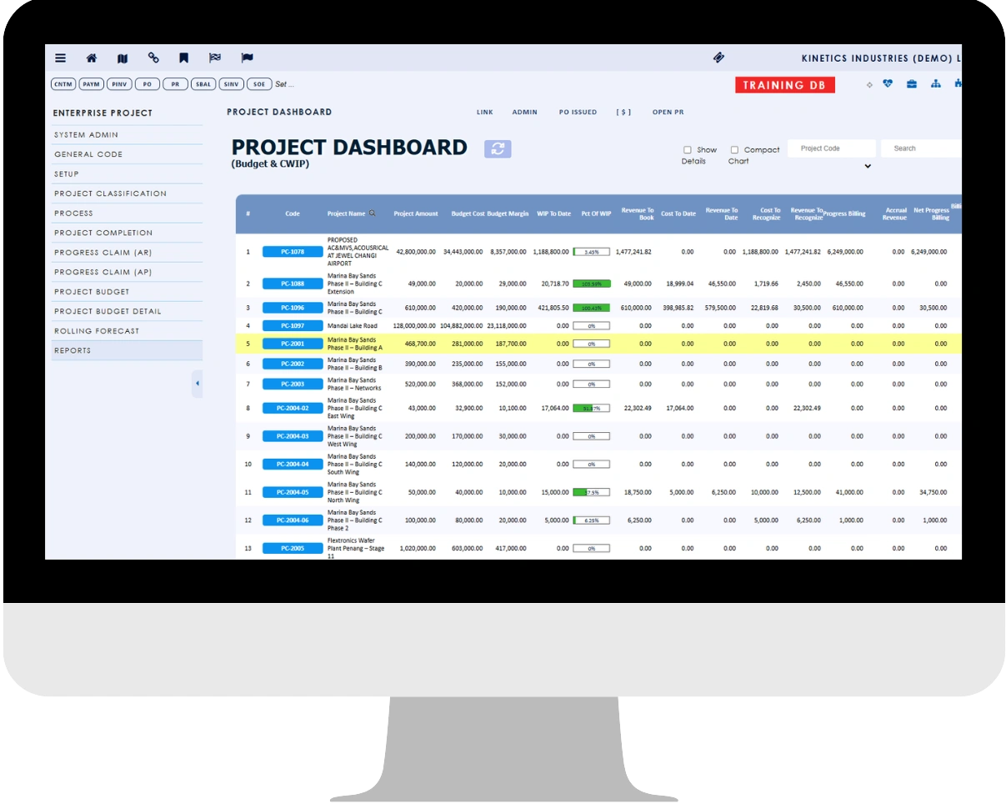Click the chain link icon
Image resolution: width=1006 pixels, height=804 pixels.
pos(153,58)
